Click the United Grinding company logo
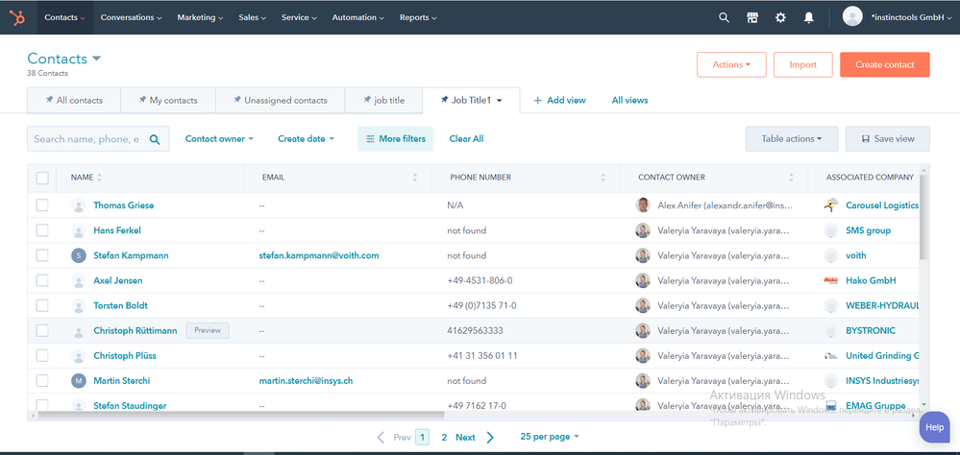 tap(831, 356)
